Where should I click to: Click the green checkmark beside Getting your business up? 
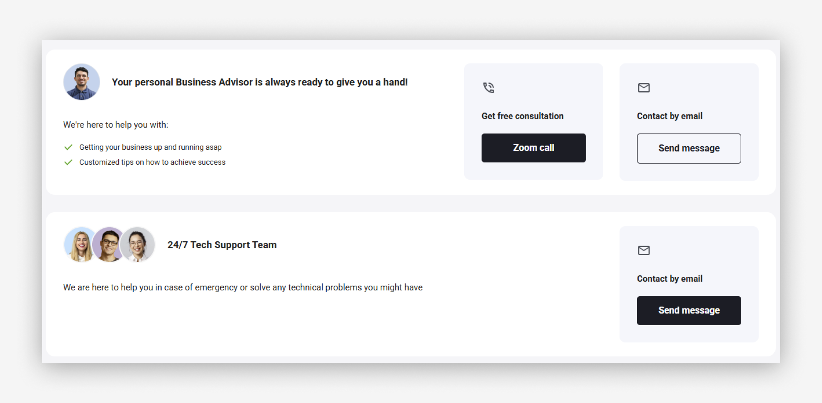68,147
